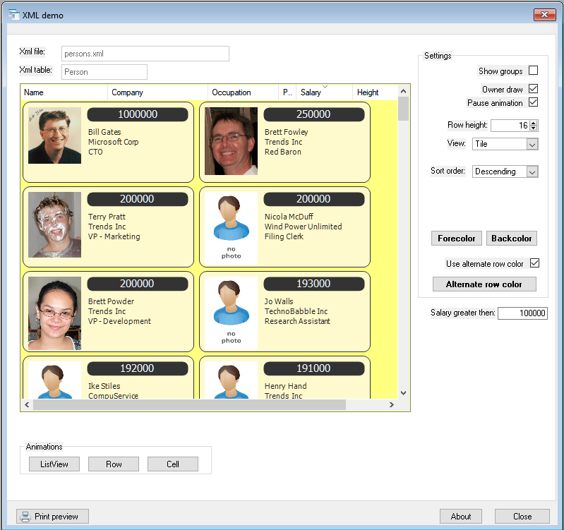Enable the Show groups checkbox

(534, 71)
